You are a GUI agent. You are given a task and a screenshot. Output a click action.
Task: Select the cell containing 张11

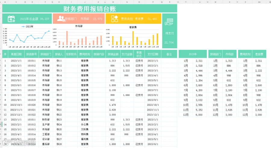pos(59,61)
